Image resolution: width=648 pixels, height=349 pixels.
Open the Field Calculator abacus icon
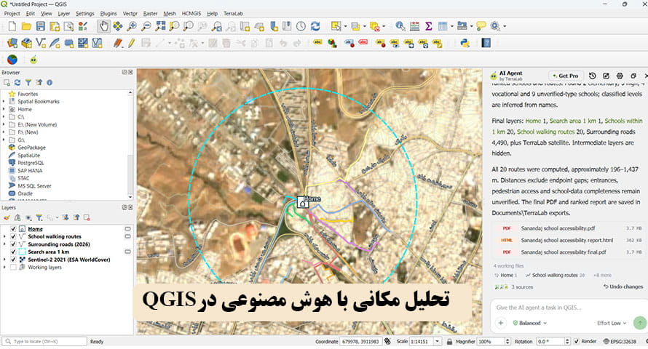[x=414, y=26]
